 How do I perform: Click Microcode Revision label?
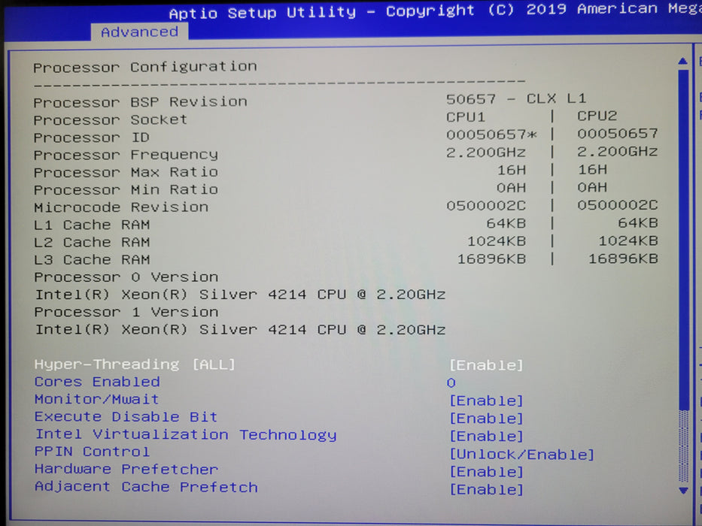[x=121, y=207]
